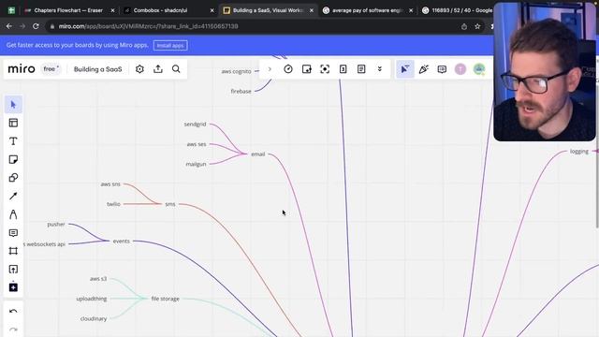Select the aws s3 node
The height and width of the screenshot is (337, 599).
(98, 279)
